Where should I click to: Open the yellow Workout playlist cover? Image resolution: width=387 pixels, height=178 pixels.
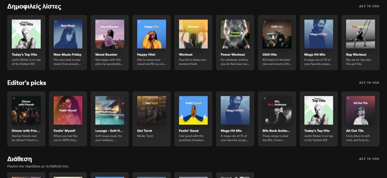[x=193, y=34]
